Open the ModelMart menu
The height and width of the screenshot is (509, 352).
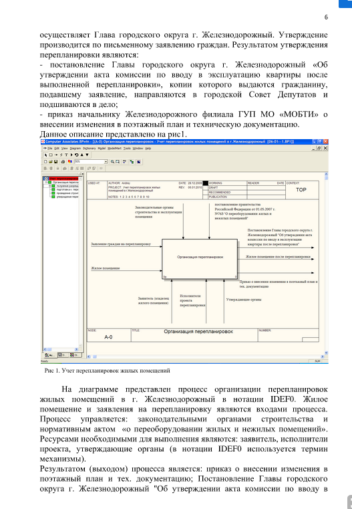point(114,148)
